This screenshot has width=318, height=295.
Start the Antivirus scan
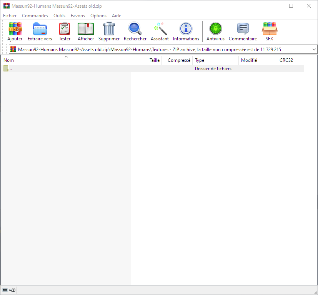click(x=215, y=31)
